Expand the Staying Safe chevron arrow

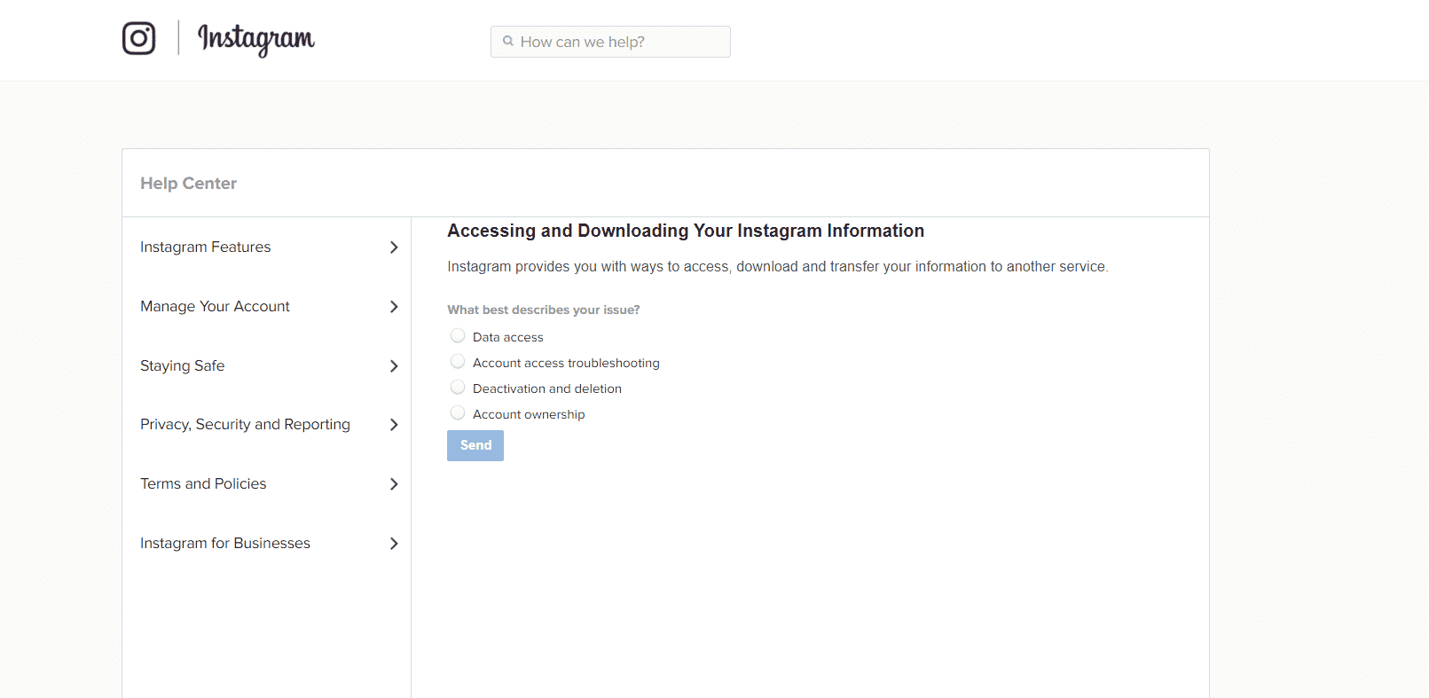point(394,366)
